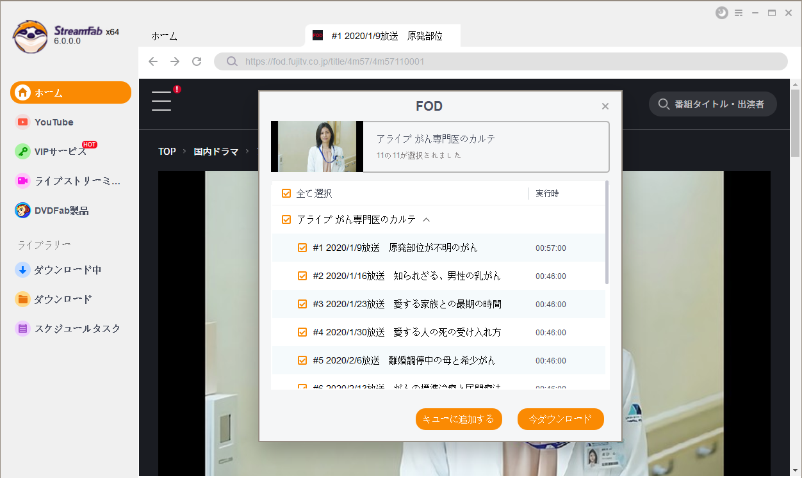Focus the URL address field
Screen dimensions: 802x478
501,61
